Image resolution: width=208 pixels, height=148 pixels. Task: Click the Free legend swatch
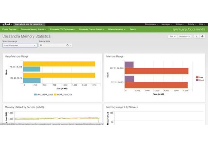pos(197,77)
